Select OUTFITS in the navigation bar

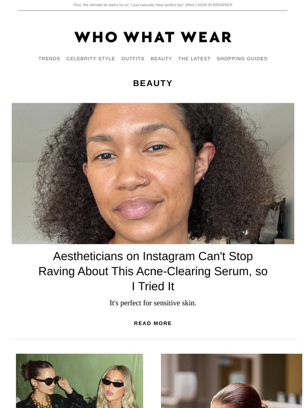[x=133, y=59]
